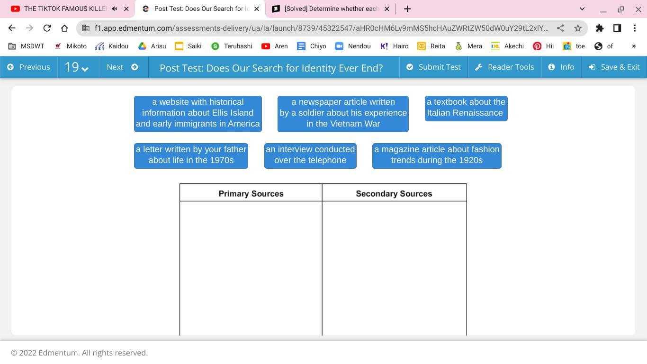Open the browser extensions puzzle icon
This screenshot has width=647, height=364.
600,28
